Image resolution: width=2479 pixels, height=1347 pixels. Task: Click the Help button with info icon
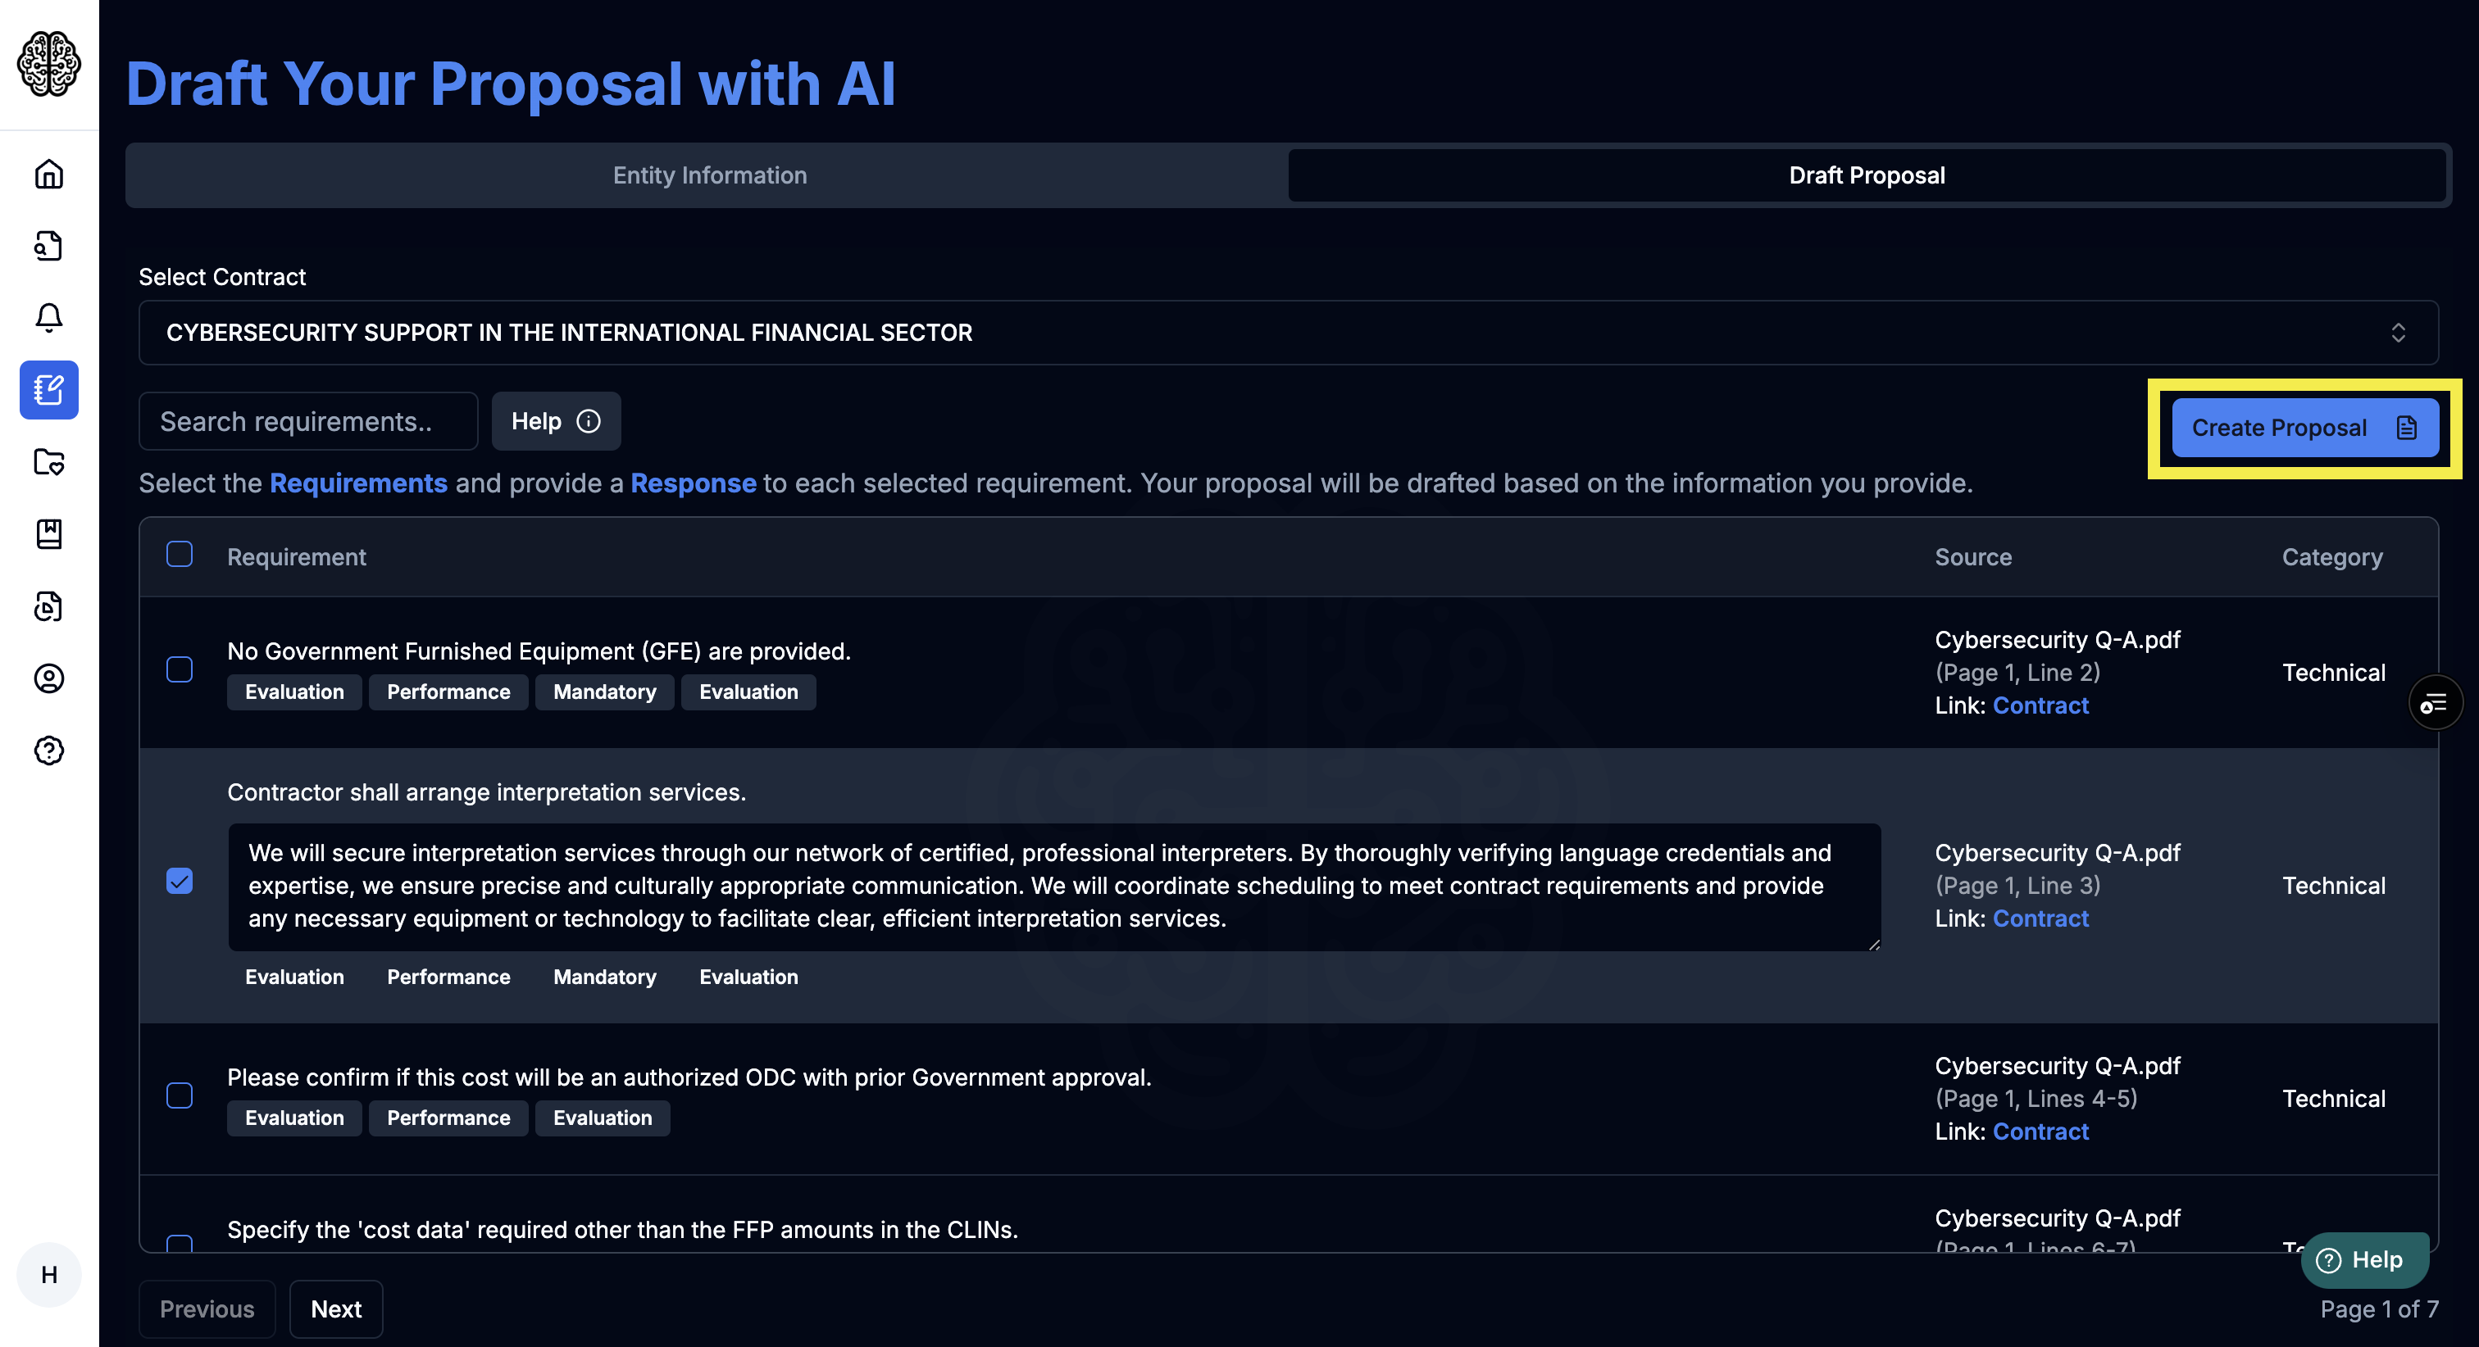click(x=556, y=420)
